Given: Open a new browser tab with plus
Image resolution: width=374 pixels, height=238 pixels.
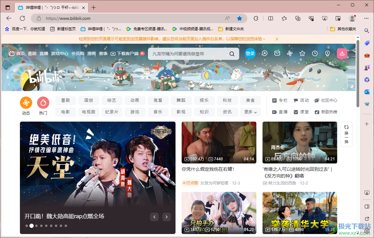Looking at the screenshot, I should click(93, 8).
